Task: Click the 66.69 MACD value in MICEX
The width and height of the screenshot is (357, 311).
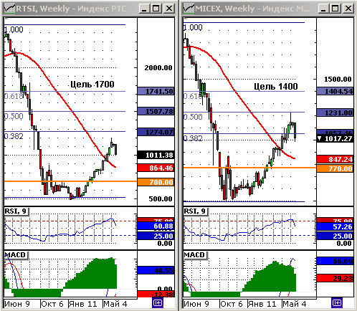Action: [x=335, y=261]
